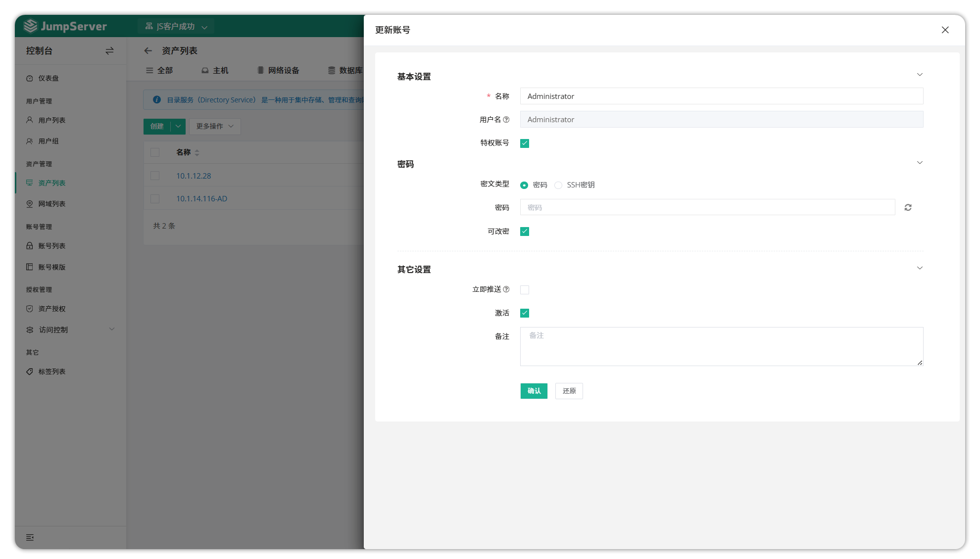
Task: Click the collapse menu icon at sidebar bottom
Action: point(30,537)
